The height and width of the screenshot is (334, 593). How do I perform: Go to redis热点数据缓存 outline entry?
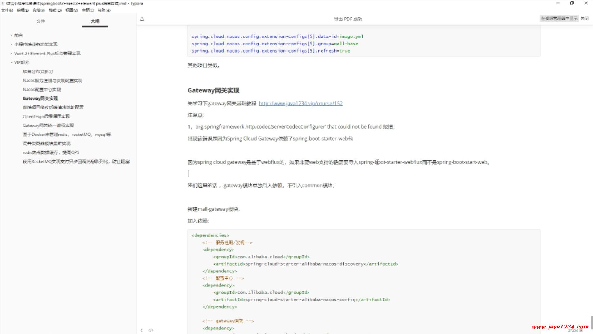[51, 152]
